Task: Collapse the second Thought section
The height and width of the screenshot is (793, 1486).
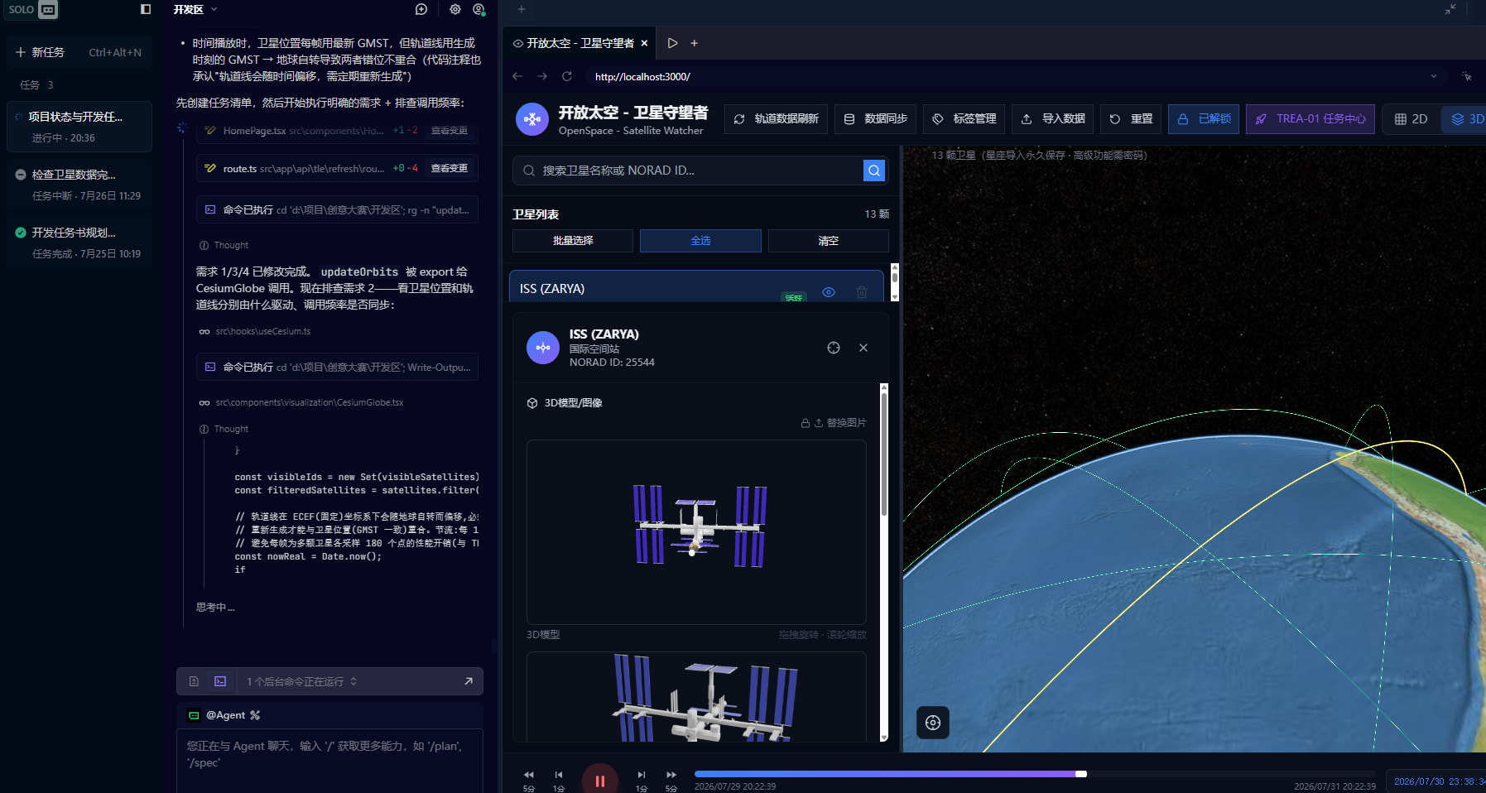Action: [224, 429]
